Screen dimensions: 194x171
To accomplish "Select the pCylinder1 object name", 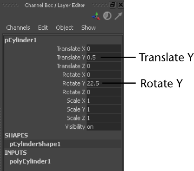I will [20, 40].
